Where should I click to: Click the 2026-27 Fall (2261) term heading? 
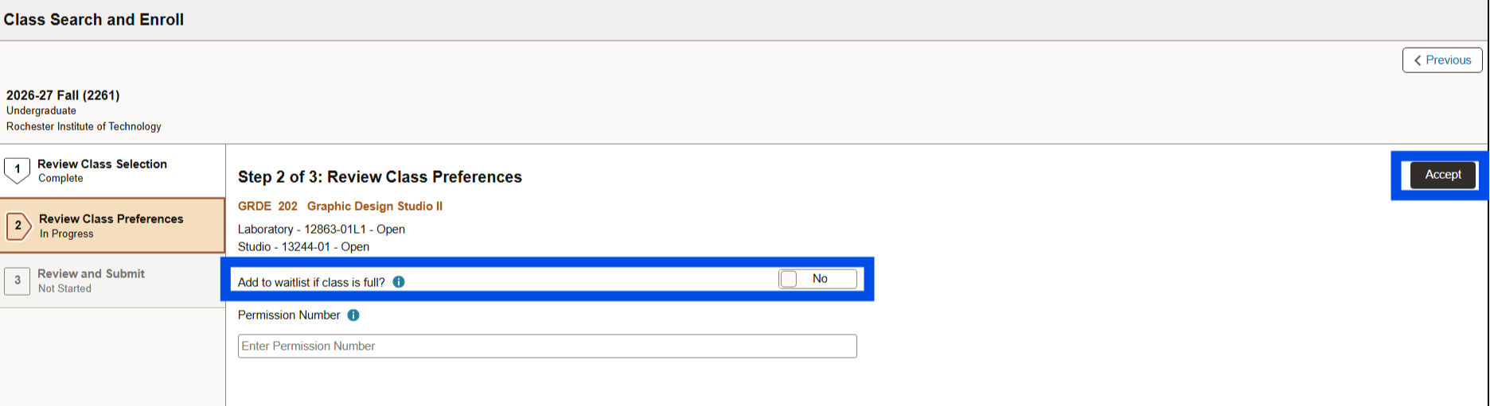tap(63, 95)
